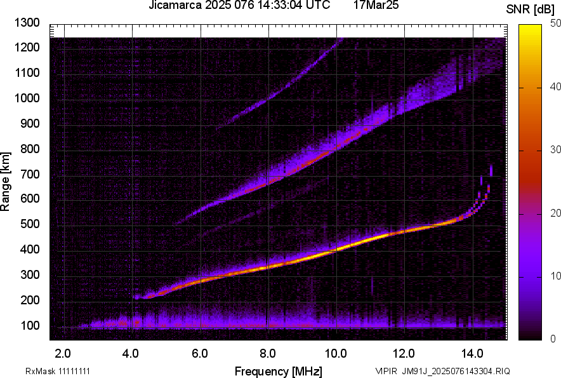Click the 100 range tick label
561x378 pixels.
[x=30, y=325]
